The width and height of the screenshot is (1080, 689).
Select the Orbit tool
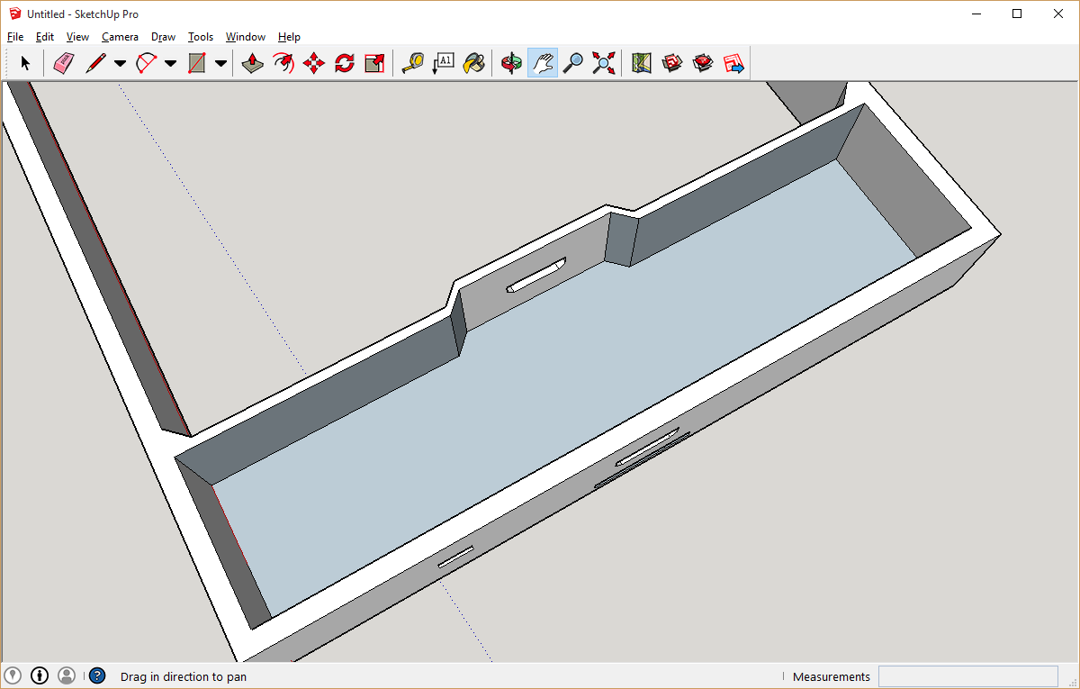tap(512, 63)
